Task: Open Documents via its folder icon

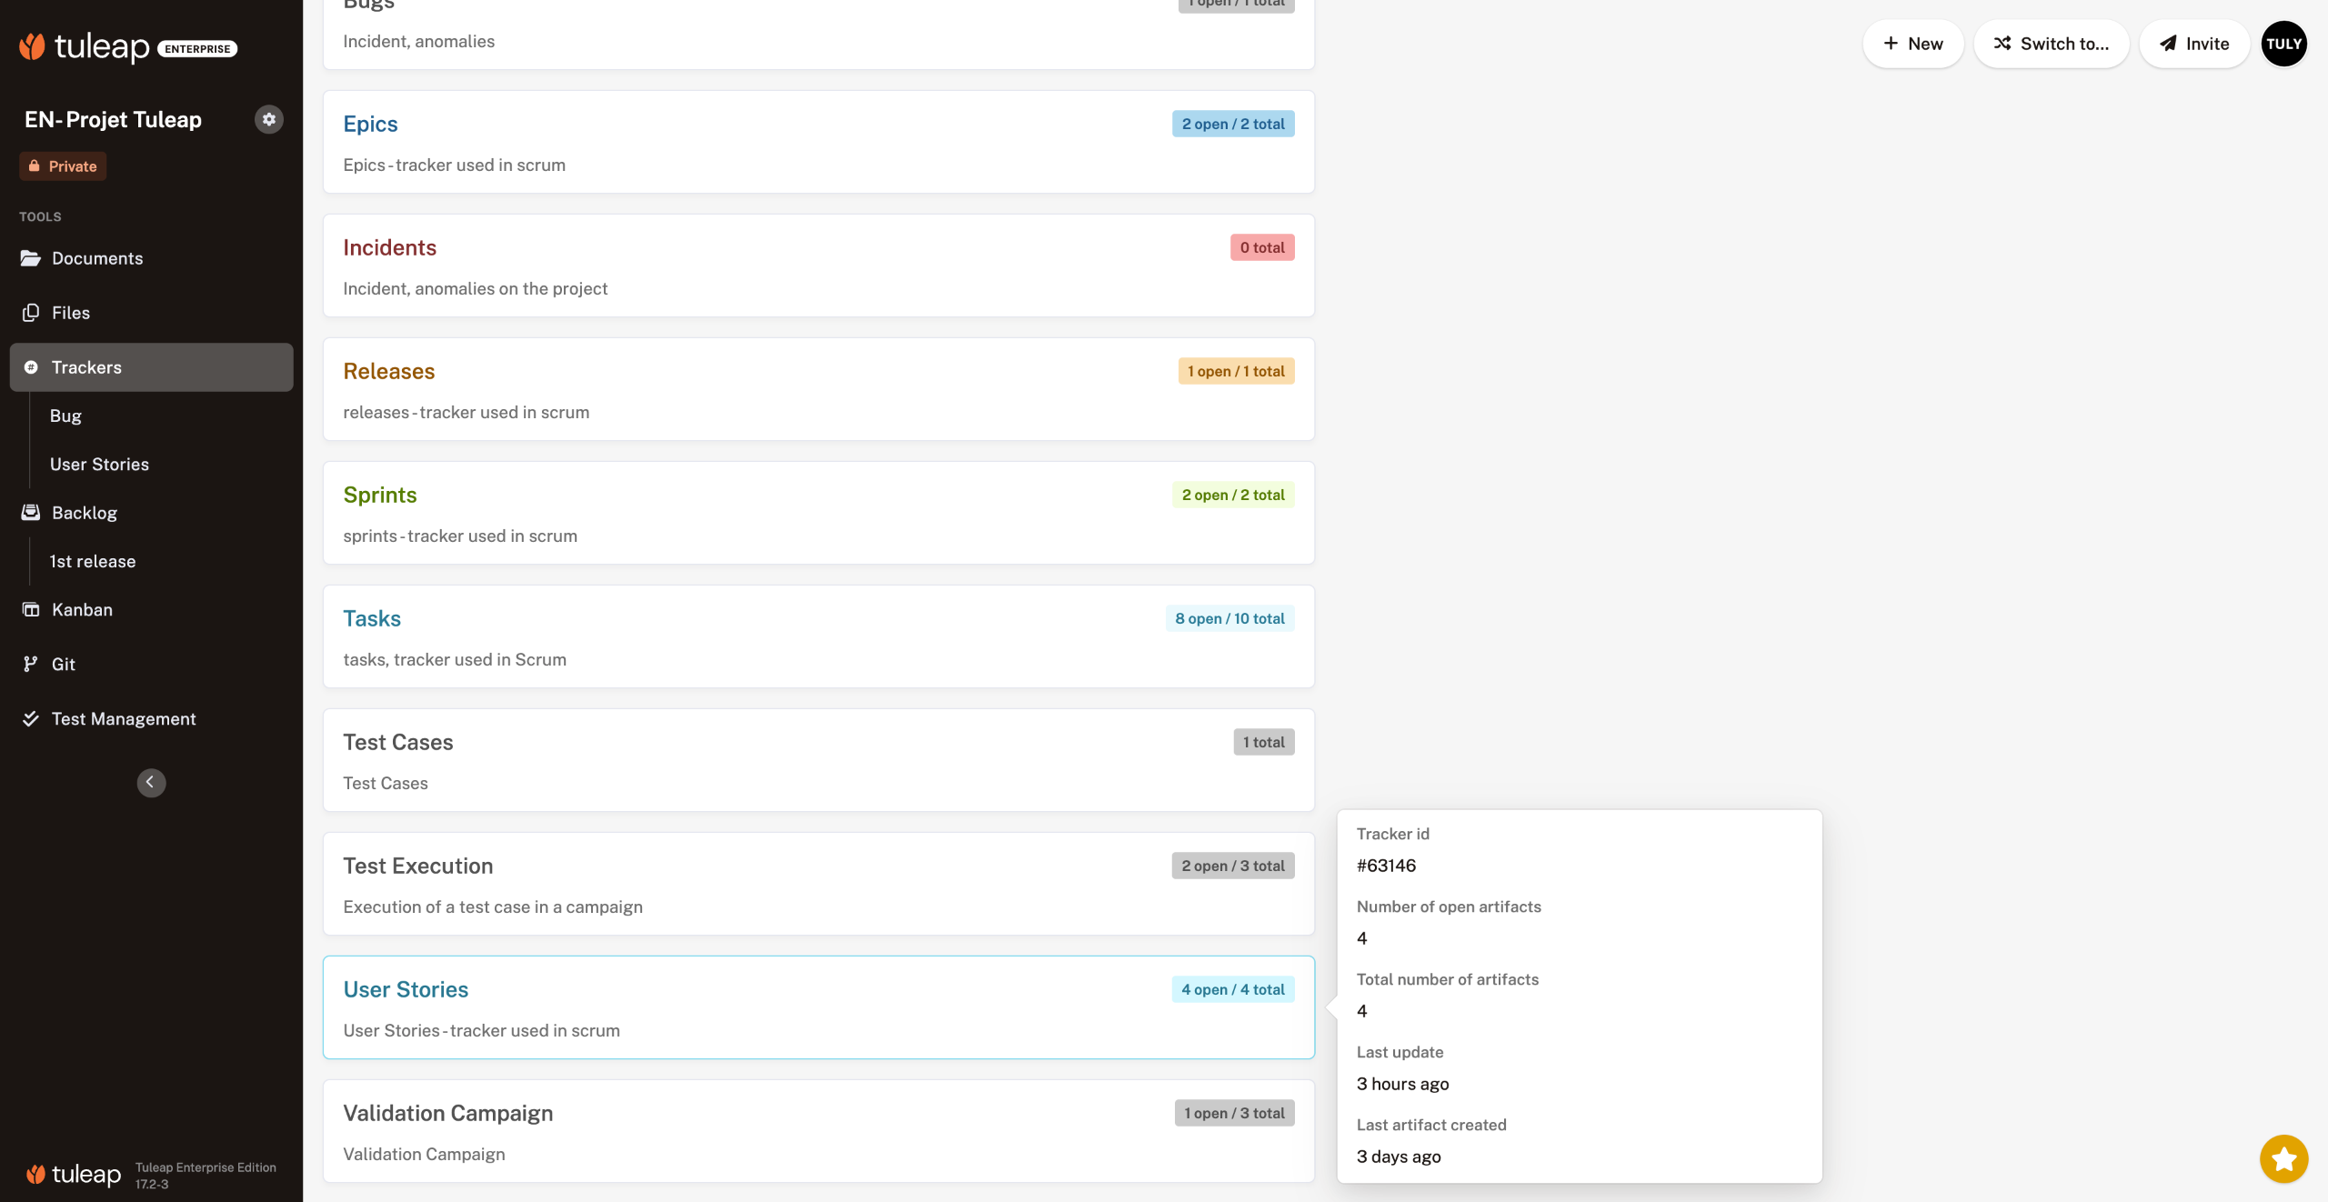Action: 31,258
